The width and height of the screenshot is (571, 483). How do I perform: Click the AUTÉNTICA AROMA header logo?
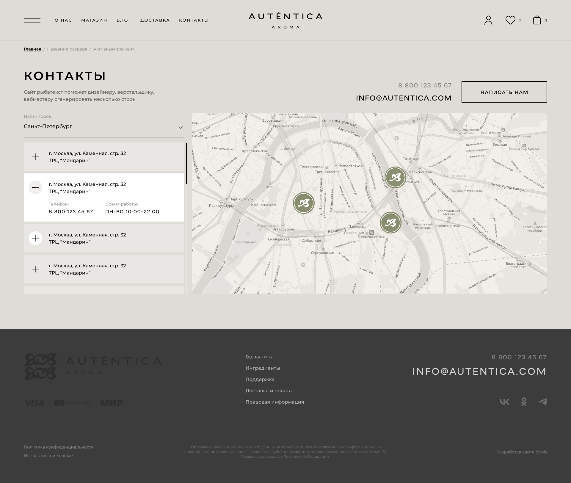click(x=285, y=20)
